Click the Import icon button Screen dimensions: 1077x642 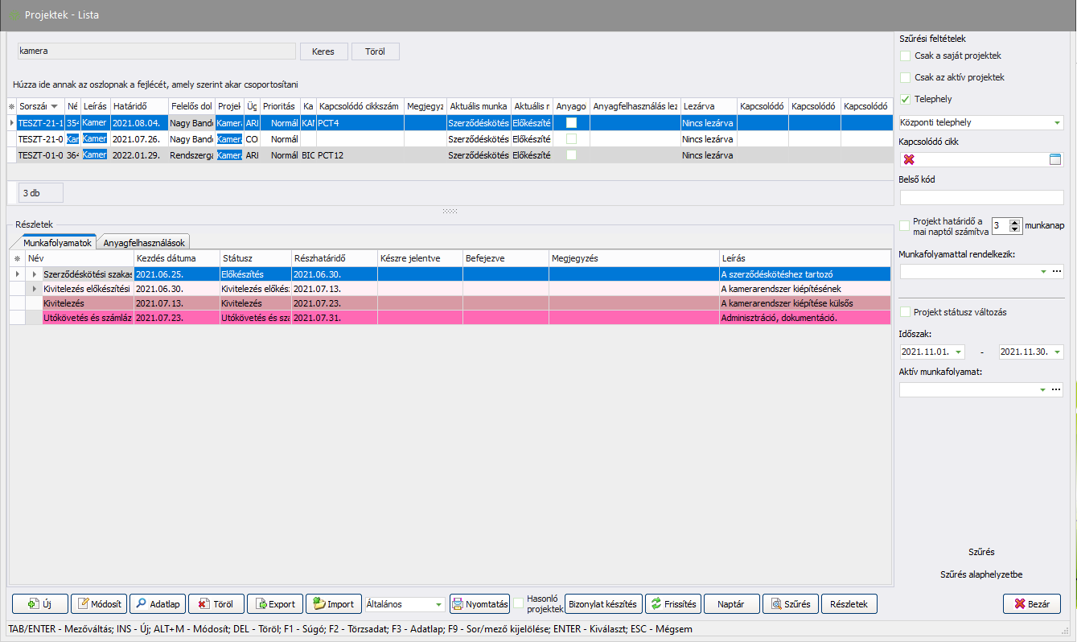332,604
